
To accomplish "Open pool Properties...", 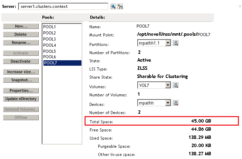I will (21, 91).
